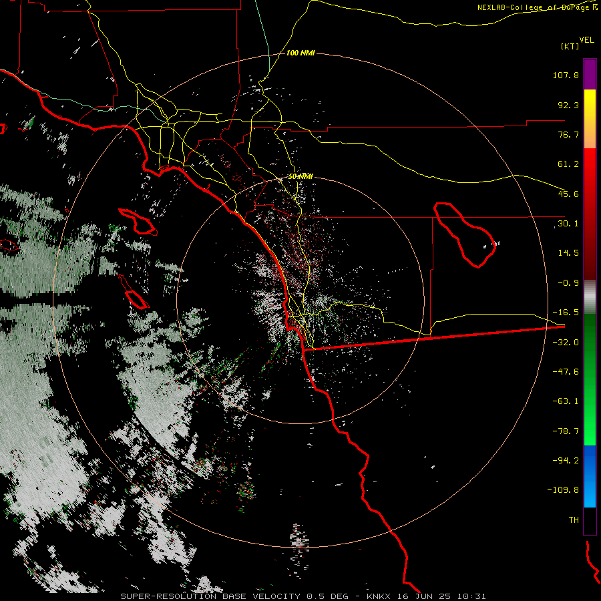601x601 pixels.
Task: Select the 61.2 scale label
Action: (x=568, y=164)
